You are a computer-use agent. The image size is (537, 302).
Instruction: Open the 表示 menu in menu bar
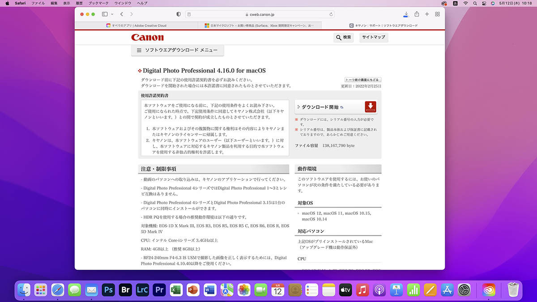tap(67, 3)
